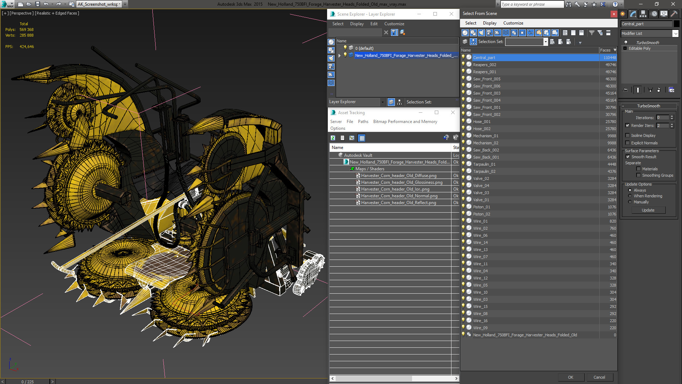Open Bitmap Performance and Memory menu
Viewport: 682px width, 384px height.
[405, 122]
